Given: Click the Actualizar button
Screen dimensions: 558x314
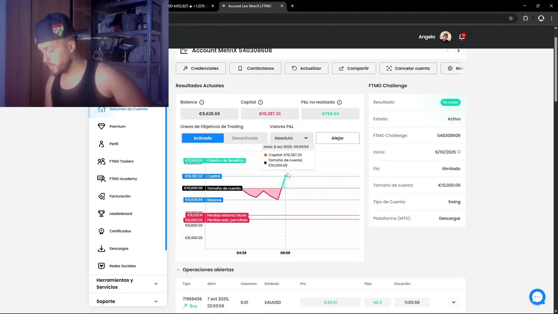Looking at the screenshot, I should pyautogui.click(x=307, y=68).
